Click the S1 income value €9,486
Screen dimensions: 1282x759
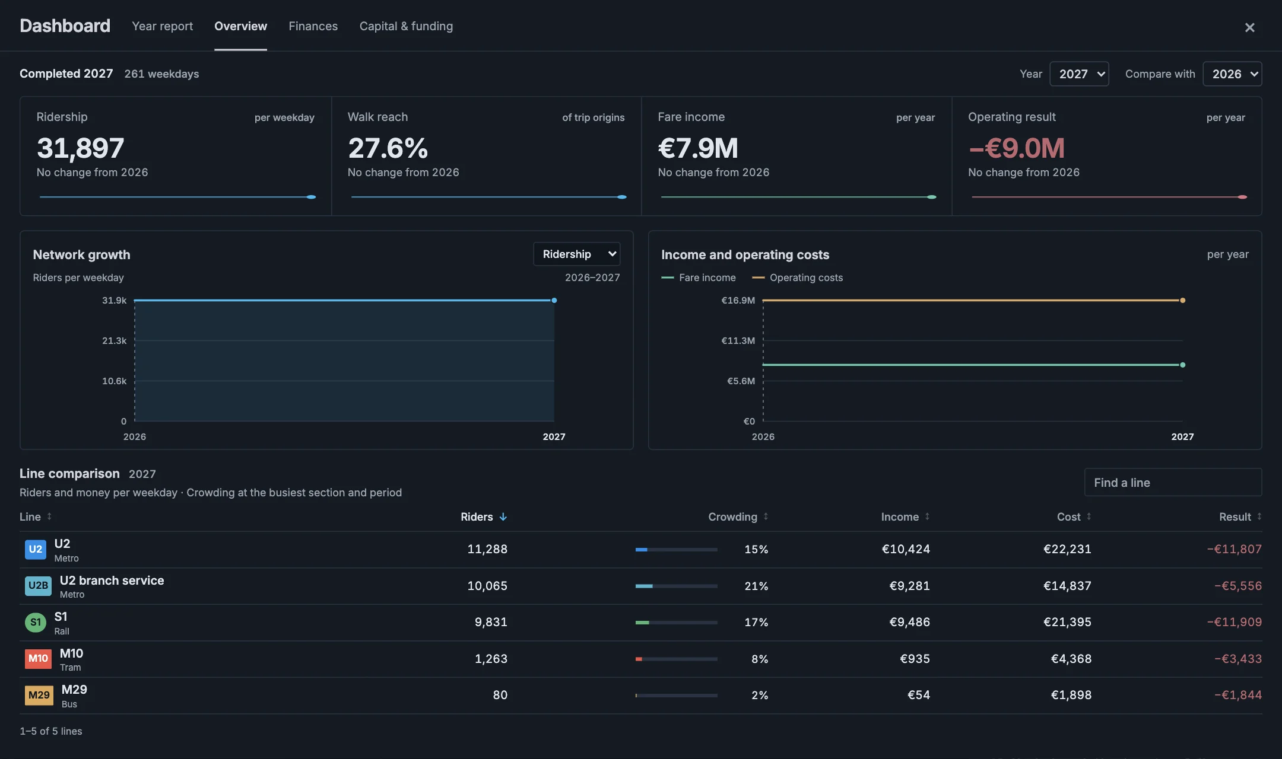tap(909, 622)
